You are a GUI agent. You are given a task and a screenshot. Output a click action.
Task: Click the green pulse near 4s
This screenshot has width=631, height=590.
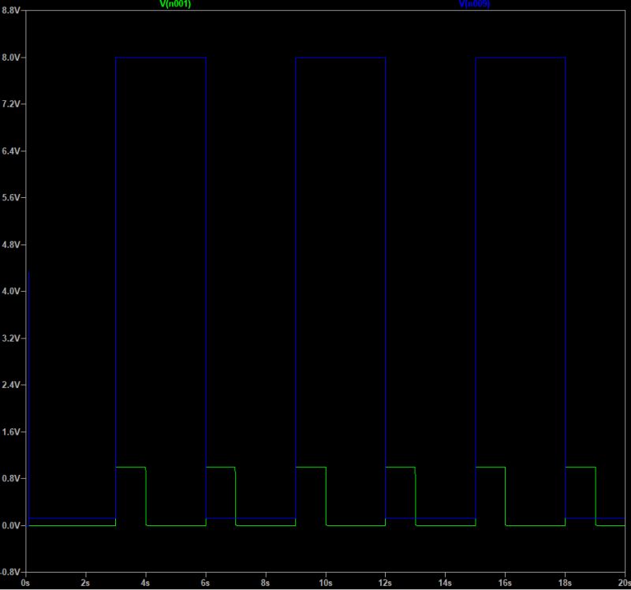pos(130,469)
